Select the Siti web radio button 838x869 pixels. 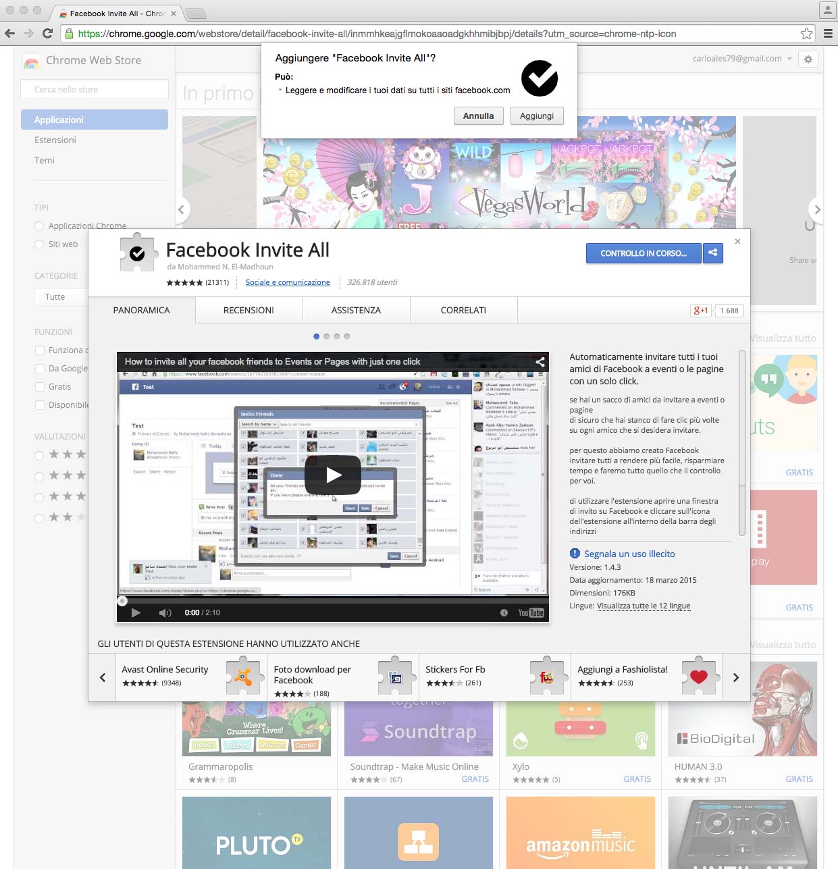[39, 244]
